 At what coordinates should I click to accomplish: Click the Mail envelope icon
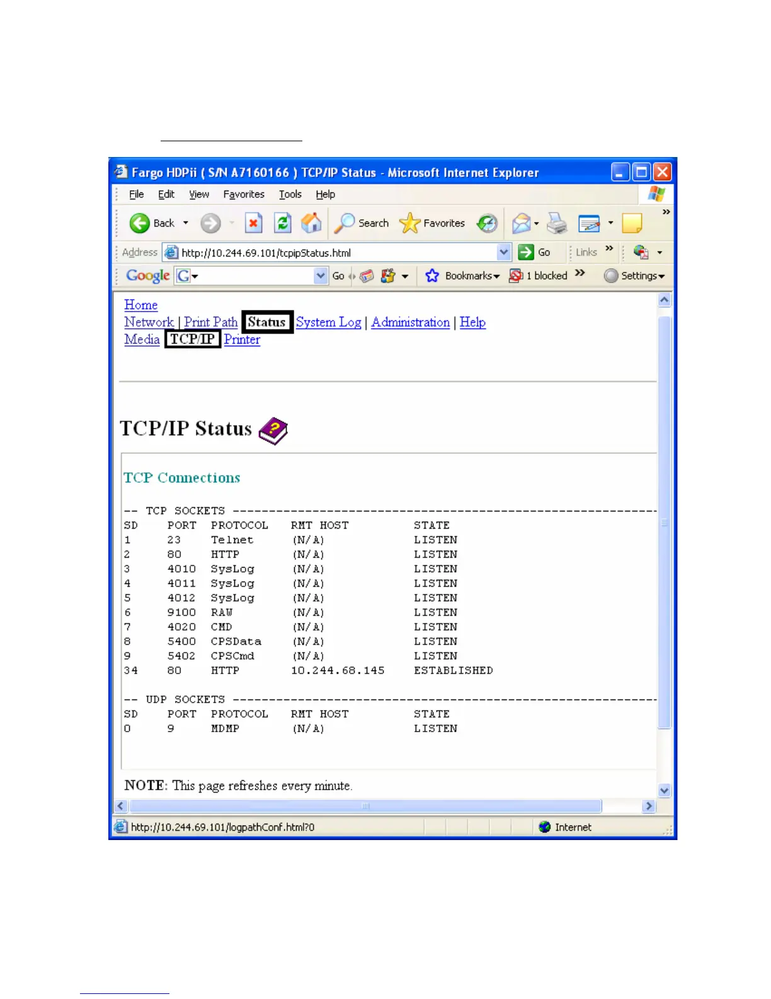(521, 223)
